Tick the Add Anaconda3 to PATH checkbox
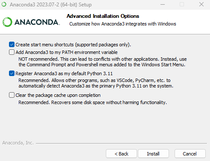Image resolution: width=210 pixels, height=161 pixels. coord(12,52)
